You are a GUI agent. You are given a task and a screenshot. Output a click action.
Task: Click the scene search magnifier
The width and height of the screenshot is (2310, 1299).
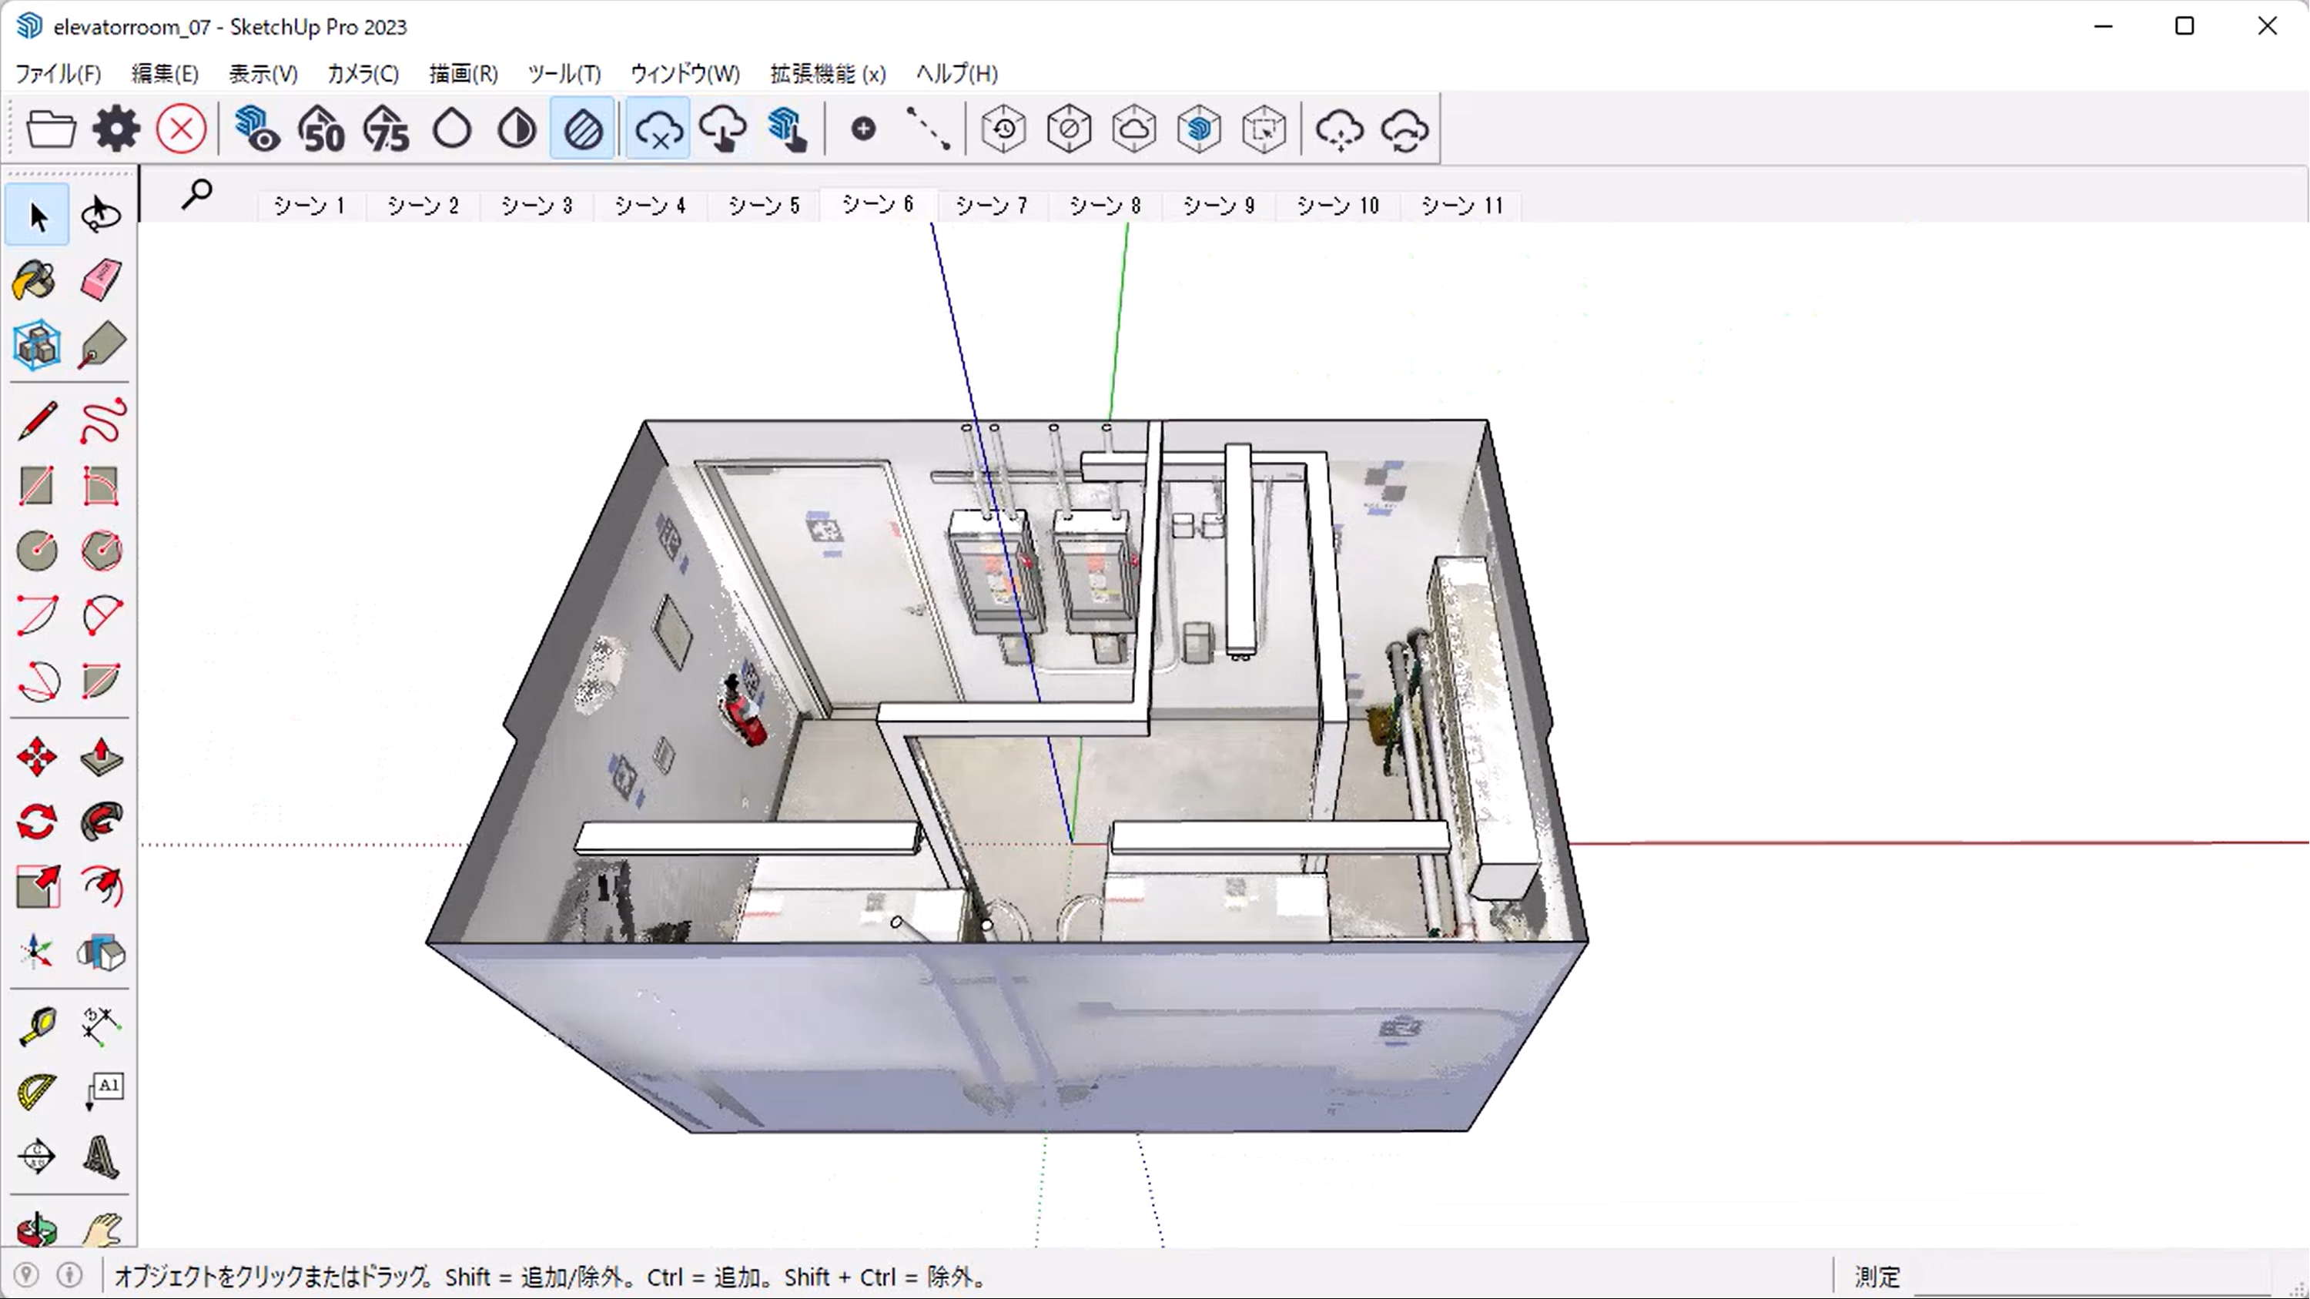tap(196, 193)
